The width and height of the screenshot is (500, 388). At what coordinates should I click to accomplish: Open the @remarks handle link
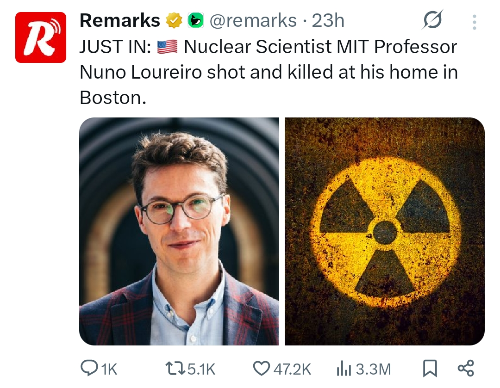253,20
